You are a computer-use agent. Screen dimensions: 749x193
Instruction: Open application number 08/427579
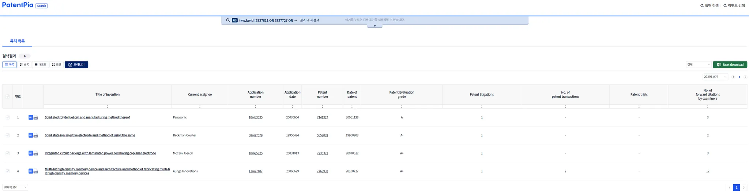pyautogui.click(x=255, y=135)
